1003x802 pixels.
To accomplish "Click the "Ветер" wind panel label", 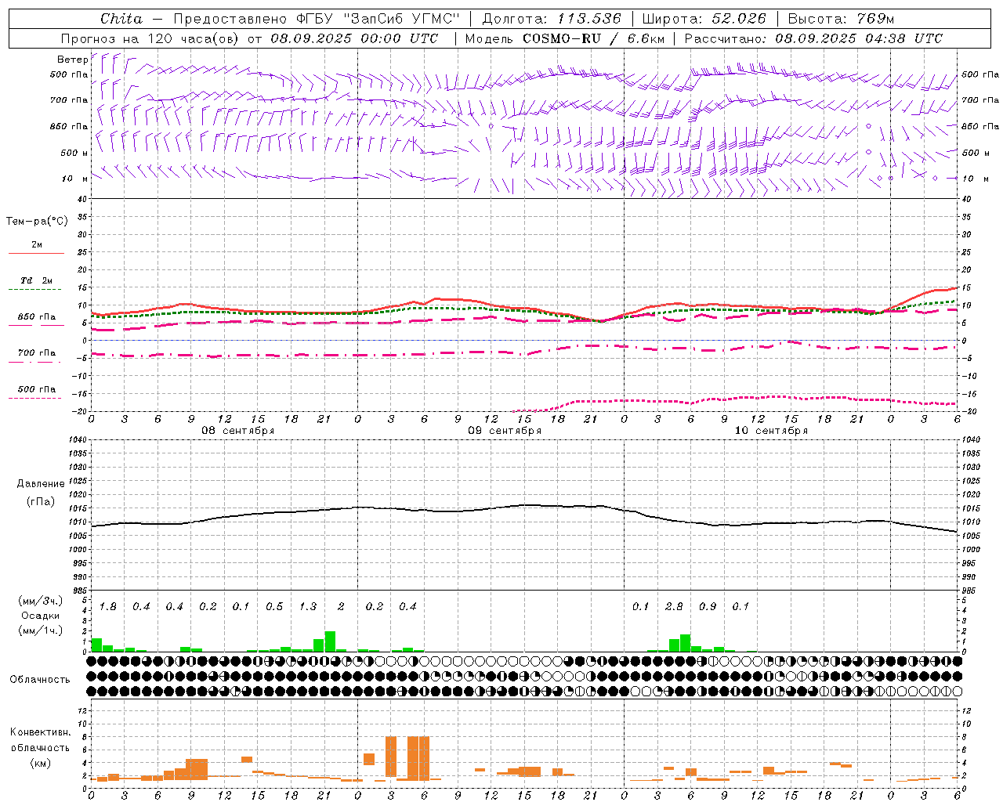I will click(72, 60).
